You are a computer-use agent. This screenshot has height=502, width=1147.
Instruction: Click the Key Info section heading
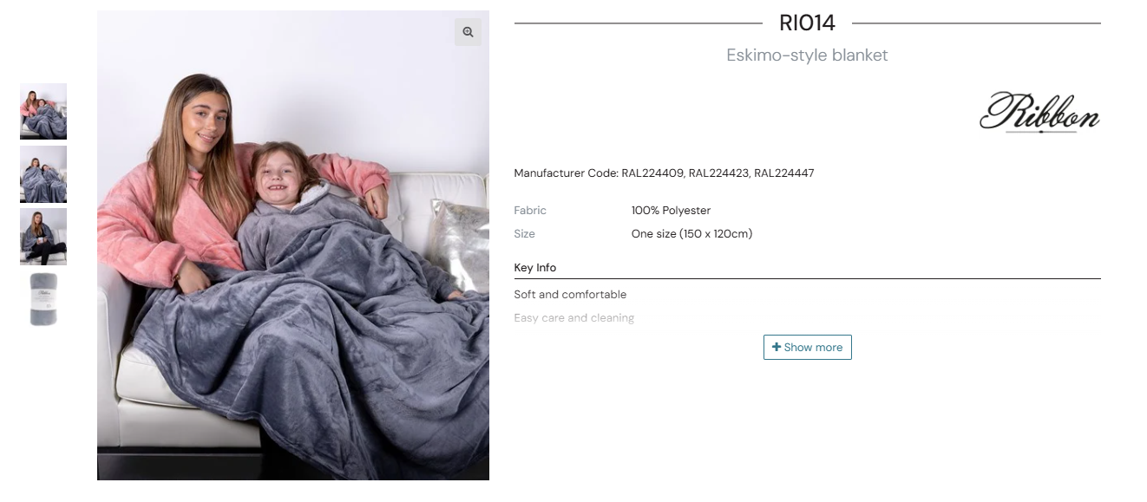[x=535, y=268]
